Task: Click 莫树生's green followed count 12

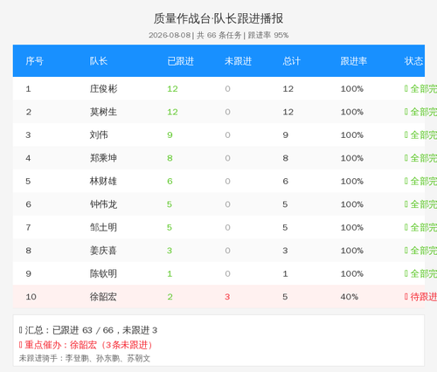Action: coord(172,112)
